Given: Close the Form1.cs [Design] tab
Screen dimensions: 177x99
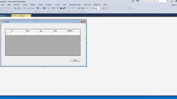Looking at the screenshot, I should click(30, 16).
